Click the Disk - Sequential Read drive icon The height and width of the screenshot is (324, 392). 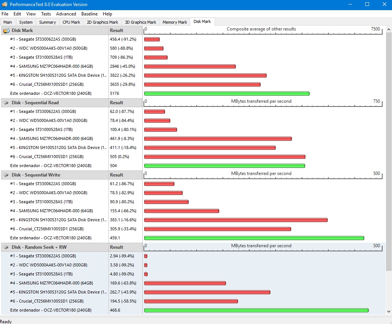click(6, 103)
